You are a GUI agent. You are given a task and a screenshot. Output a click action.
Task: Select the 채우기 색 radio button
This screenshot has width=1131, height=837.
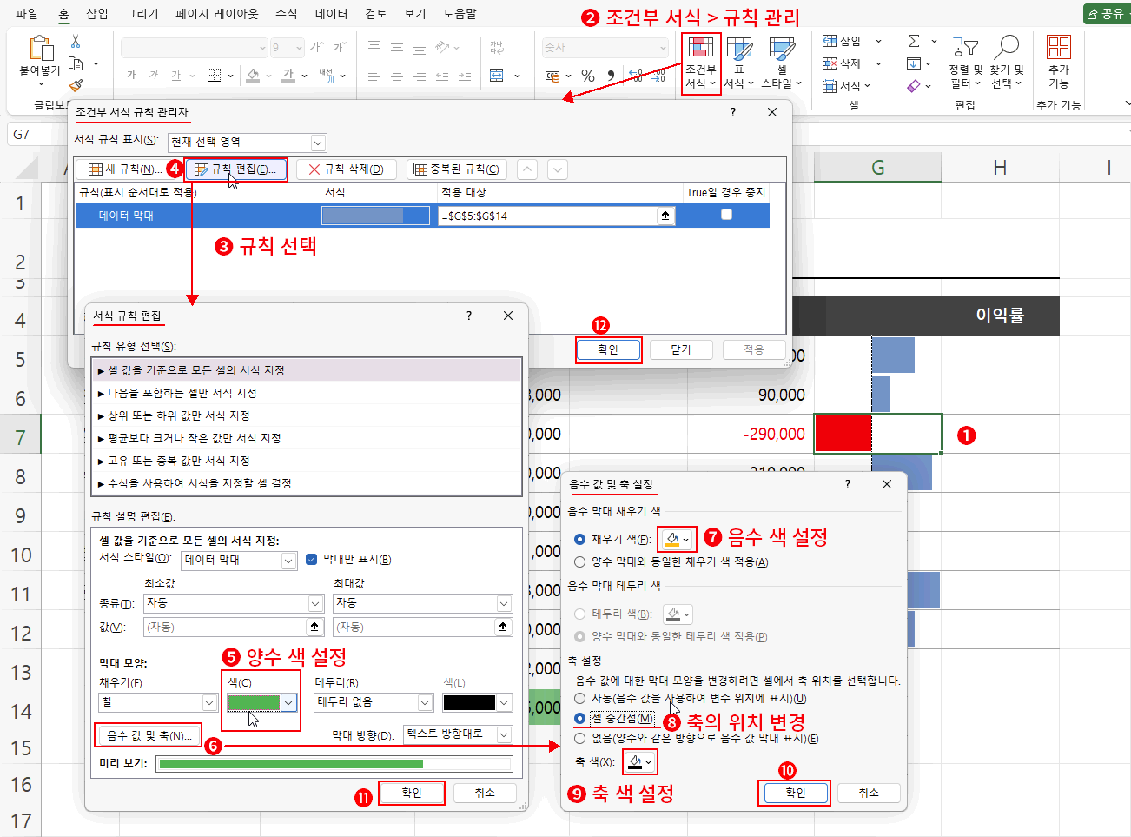(580, 539)
